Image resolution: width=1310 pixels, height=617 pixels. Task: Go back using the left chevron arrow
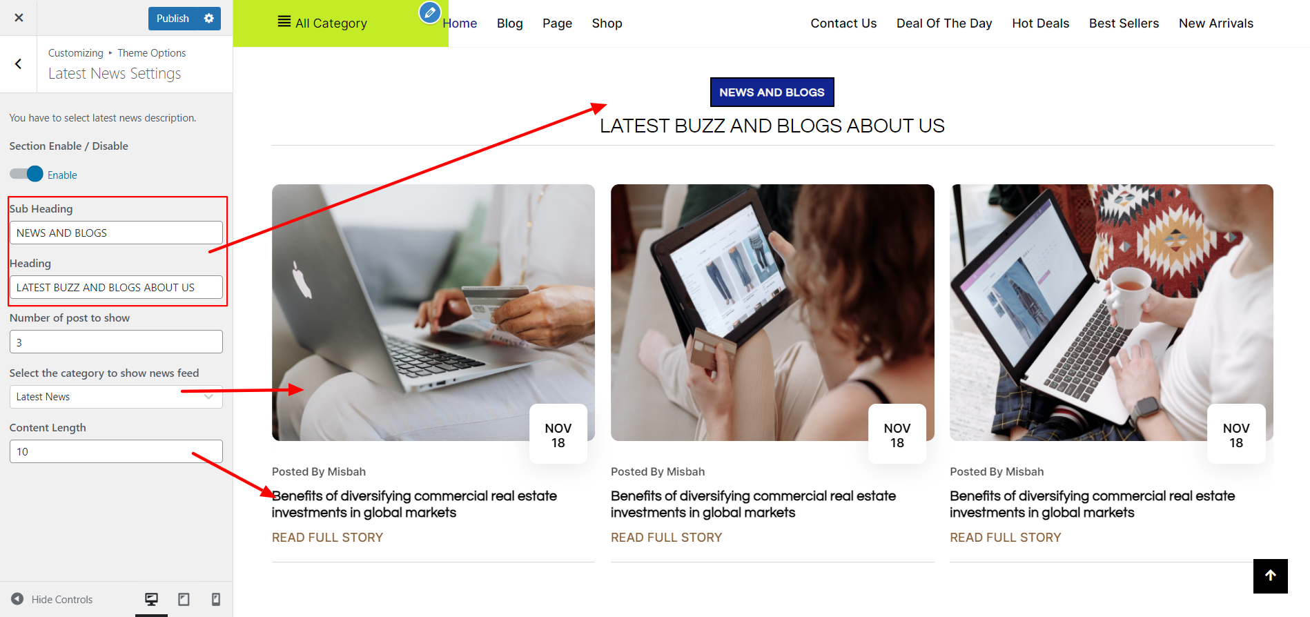coord(18,64)
